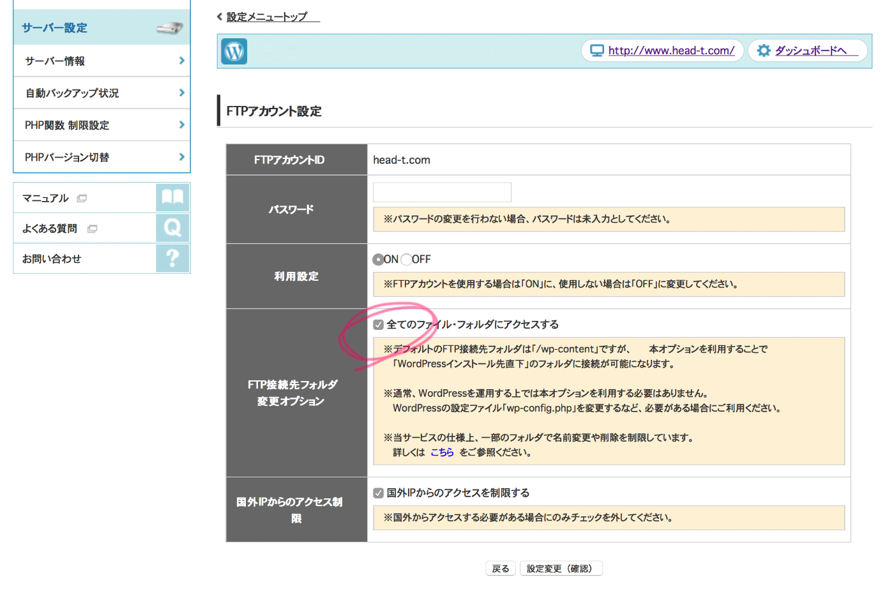The image size is (894, 596).
Task: Click head-t.com account ID value
Action: pyautogui.click(x=402, y=160)
